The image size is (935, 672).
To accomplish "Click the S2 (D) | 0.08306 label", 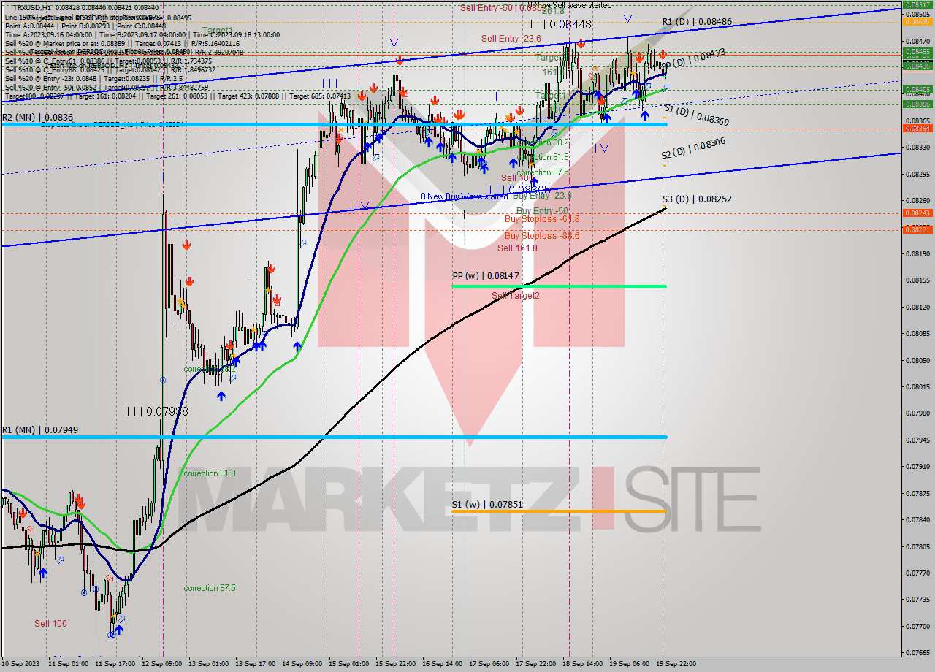I will point(694,149).
